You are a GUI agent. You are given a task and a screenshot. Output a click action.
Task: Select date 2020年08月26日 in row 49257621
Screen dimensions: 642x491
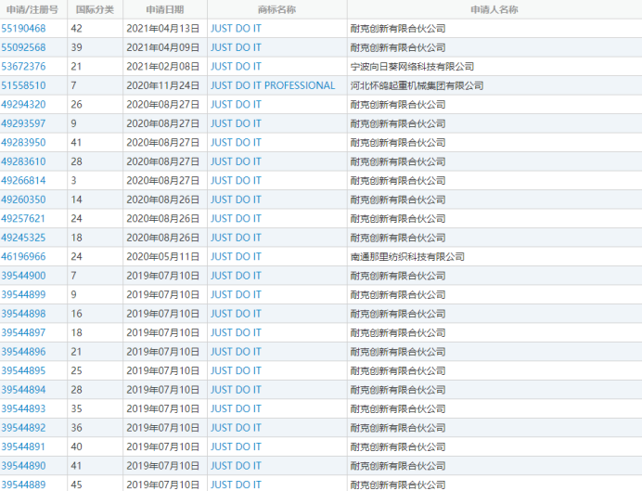pyautogui.click(x=163, y=219)
